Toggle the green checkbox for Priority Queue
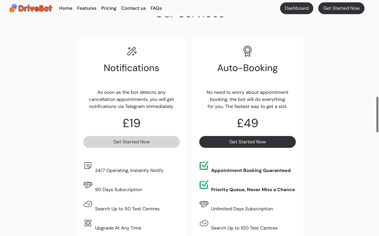Image resolution: width=379 pixels, height=236 pixels. (x=204, y=185)
